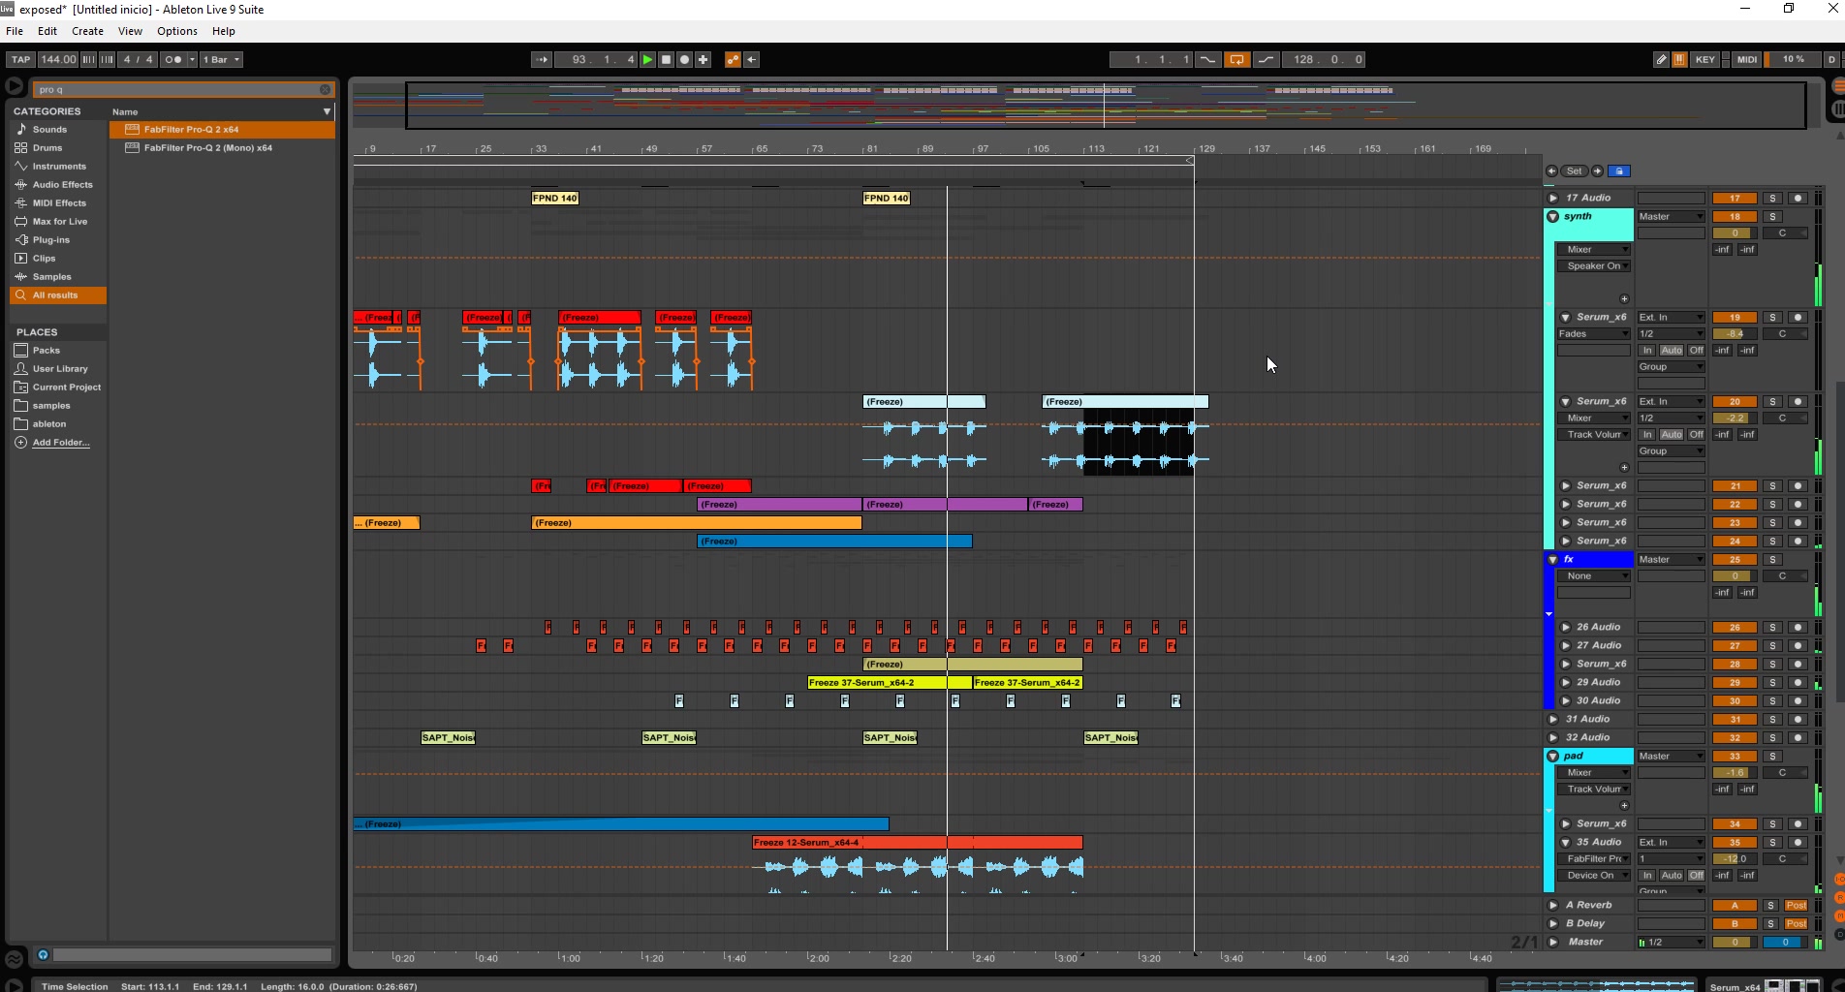1845x992 pixels.
Task: Toggle the Computer MIDI Keyboard button
Action: (1679, 60)
